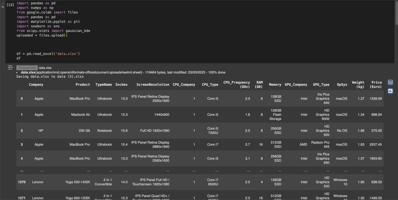Click the greyed Choose files button
Image resolution: width=398 pixels, height=200 pixels.
[27, 68]
